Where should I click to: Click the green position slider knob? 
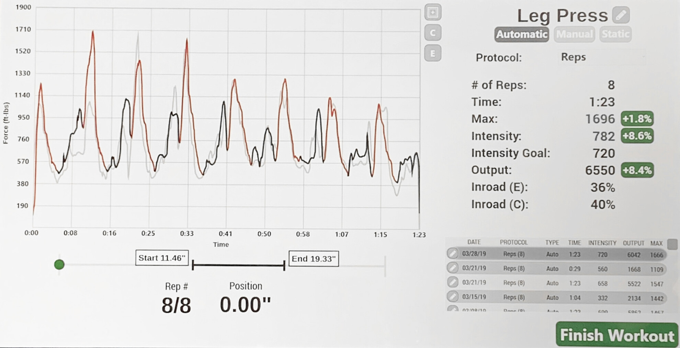[x=59, y=265]
